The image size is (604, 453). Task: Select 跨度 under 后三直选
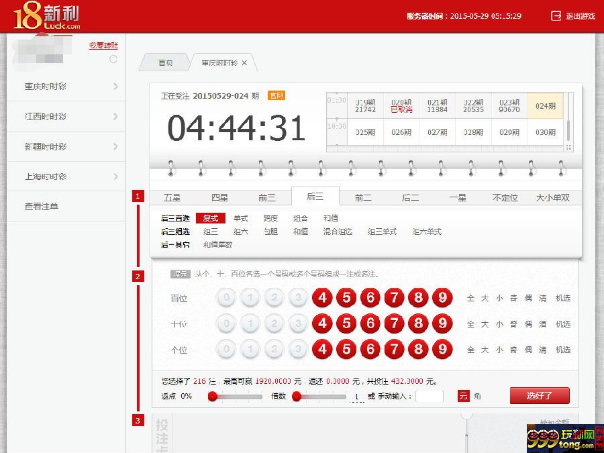271,218
